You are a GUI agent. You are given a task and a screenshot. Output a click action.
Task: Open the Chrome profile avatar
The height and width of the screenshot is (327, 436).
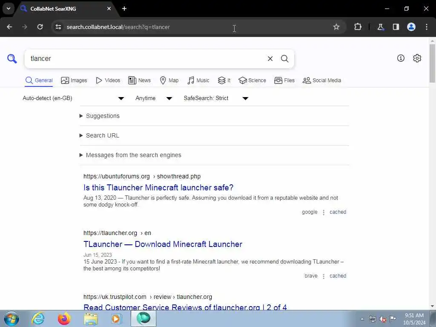411,27
